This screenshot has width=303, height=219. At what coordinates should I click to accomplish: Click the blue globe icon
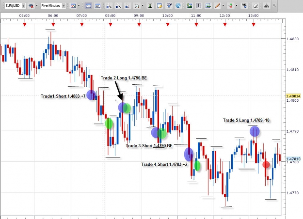point(178,6)
